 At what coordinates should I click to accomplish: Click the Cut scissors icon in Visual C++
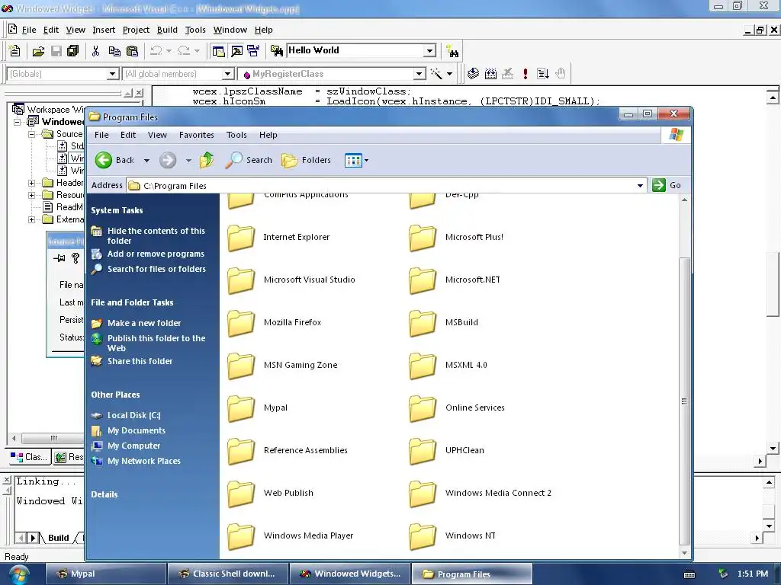95,51
